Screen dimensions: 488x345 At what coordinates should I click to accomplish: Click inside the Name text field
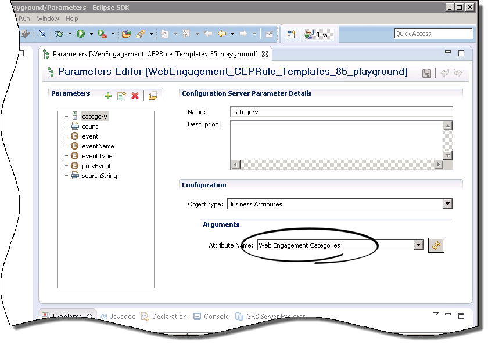[341, 112]
